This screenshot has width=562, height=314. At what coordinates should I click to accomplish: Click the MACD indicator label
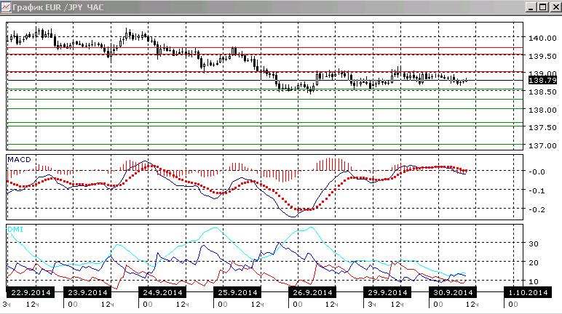(20, 160)
